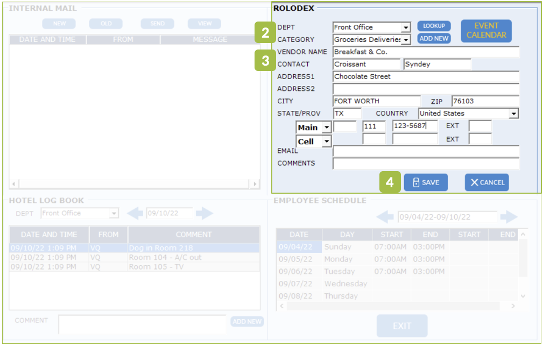
Task: Expand the DEPT dropdown in Rolodex
Action: pos(406,27)
